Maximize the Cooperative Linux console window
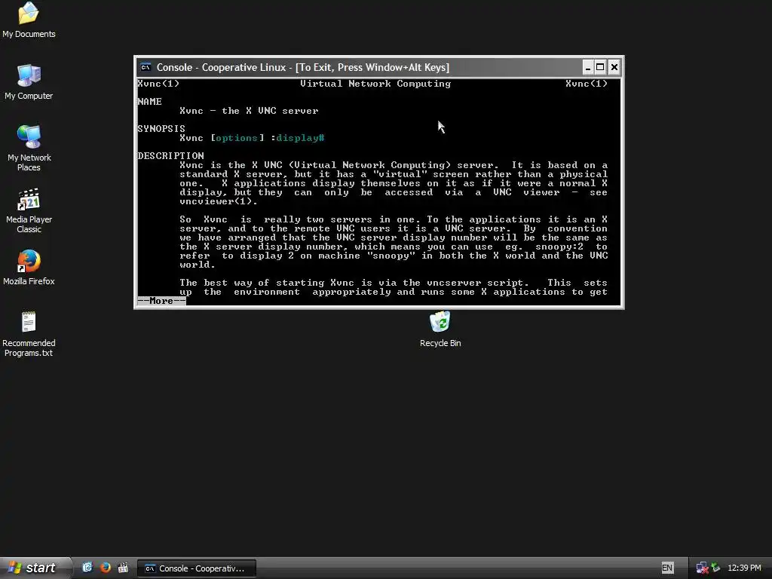Screen dimensions: 772x579 600,67
